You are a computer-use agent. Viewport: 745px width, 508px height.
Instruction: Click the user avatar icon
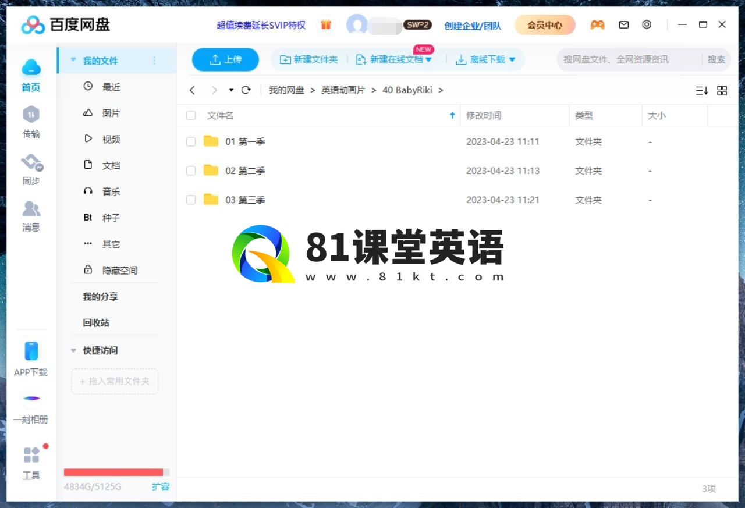357,25
